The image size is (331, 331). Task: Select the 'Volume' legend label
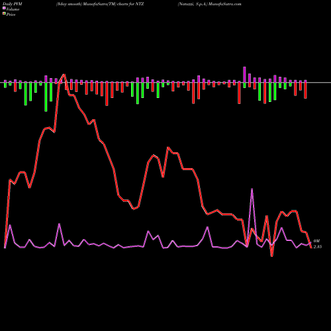13,9
